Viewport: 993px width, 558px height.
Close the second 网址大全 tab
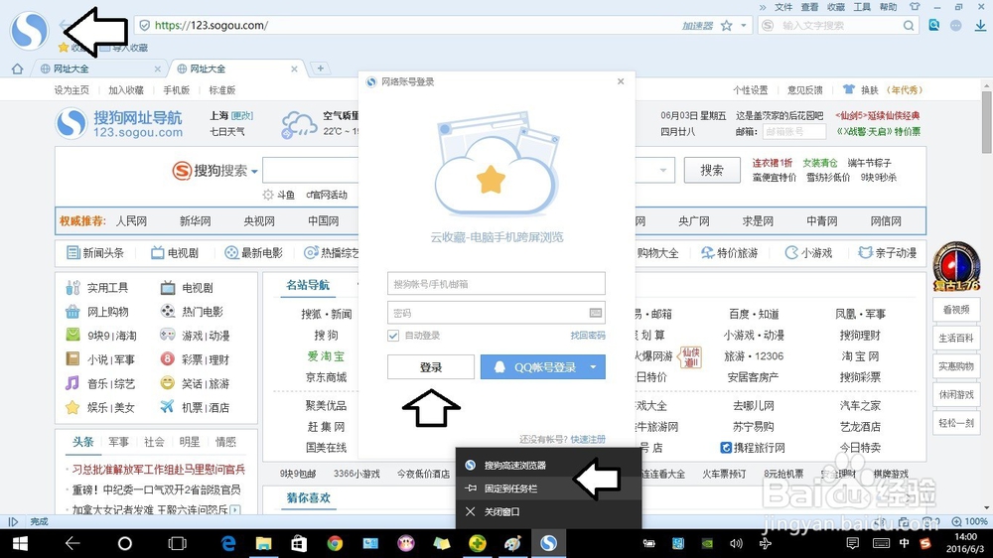[x=294, y=69]
